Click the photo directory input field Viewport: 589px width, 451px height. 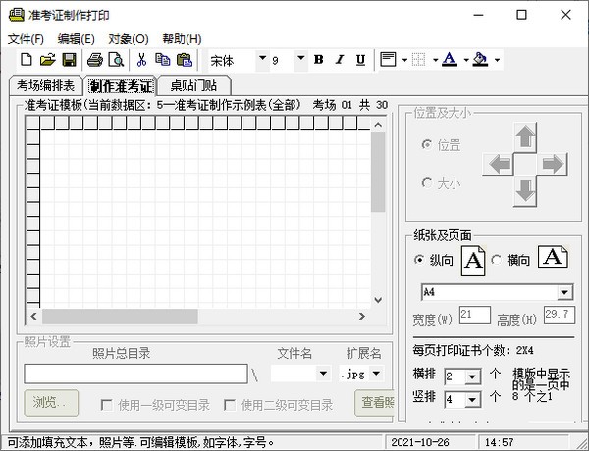tap(135, 374)
